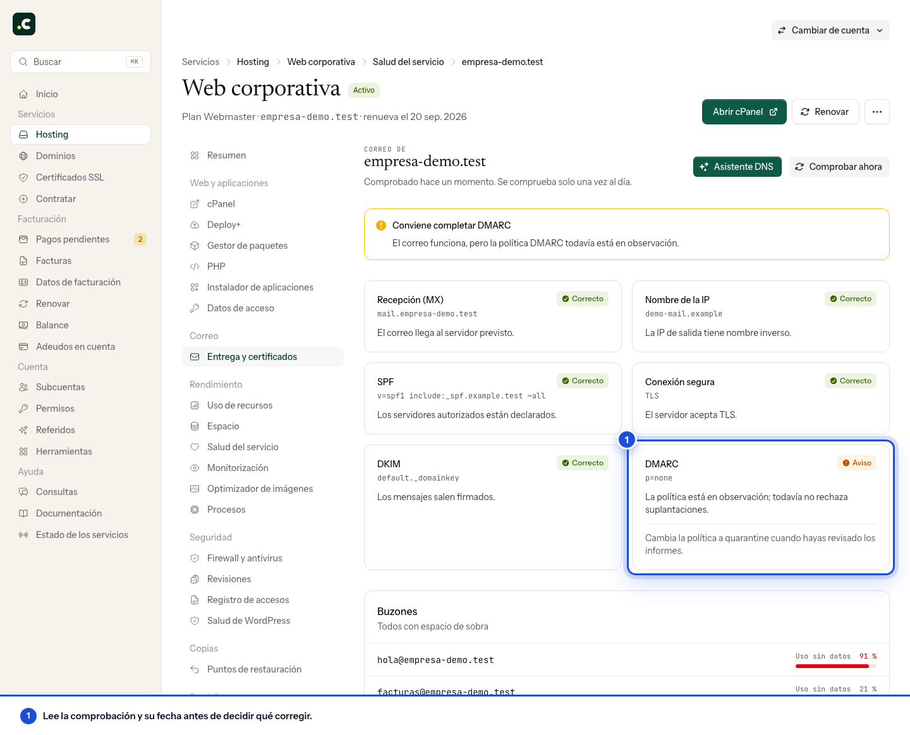Click the broadcast icon beside Estado de los servicios
Screen dimensions: 910x735
click(x=23, y=535)
